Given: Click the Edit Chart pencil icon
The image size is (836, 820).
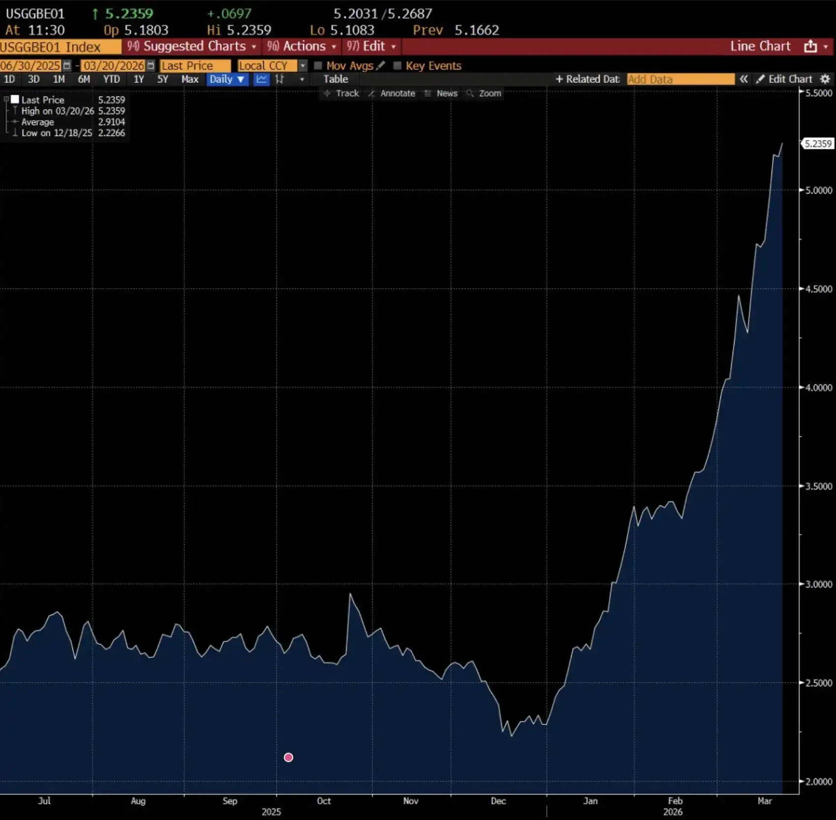Looking at the screenshot, I should [760, 79].
